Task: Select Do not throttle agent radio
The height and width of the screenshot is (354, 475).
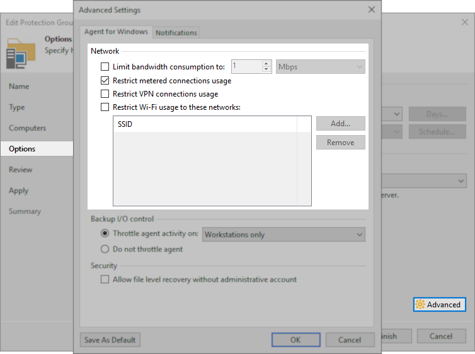Action: 105,249
